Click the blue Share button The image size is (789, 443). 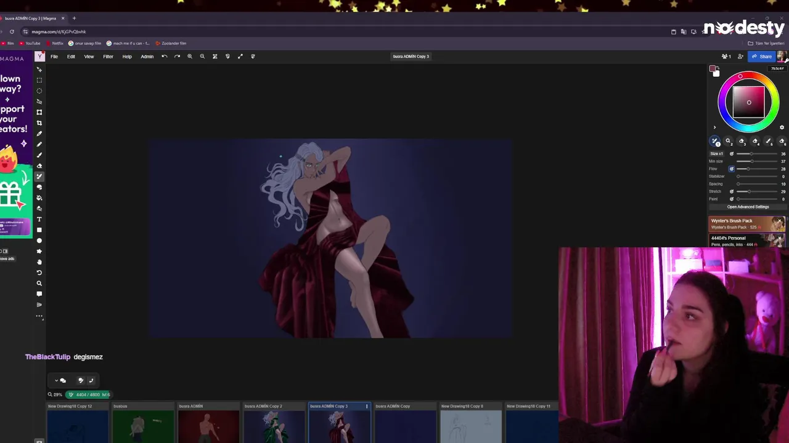(x=762, y=57)
